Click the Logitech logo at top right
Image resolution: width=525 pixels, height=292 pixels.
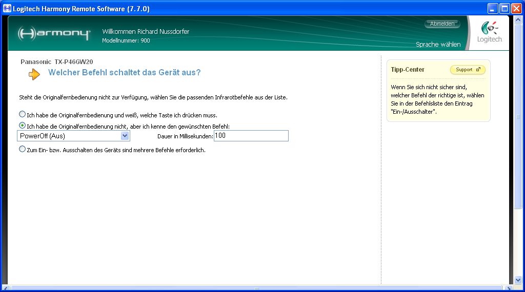489,33
